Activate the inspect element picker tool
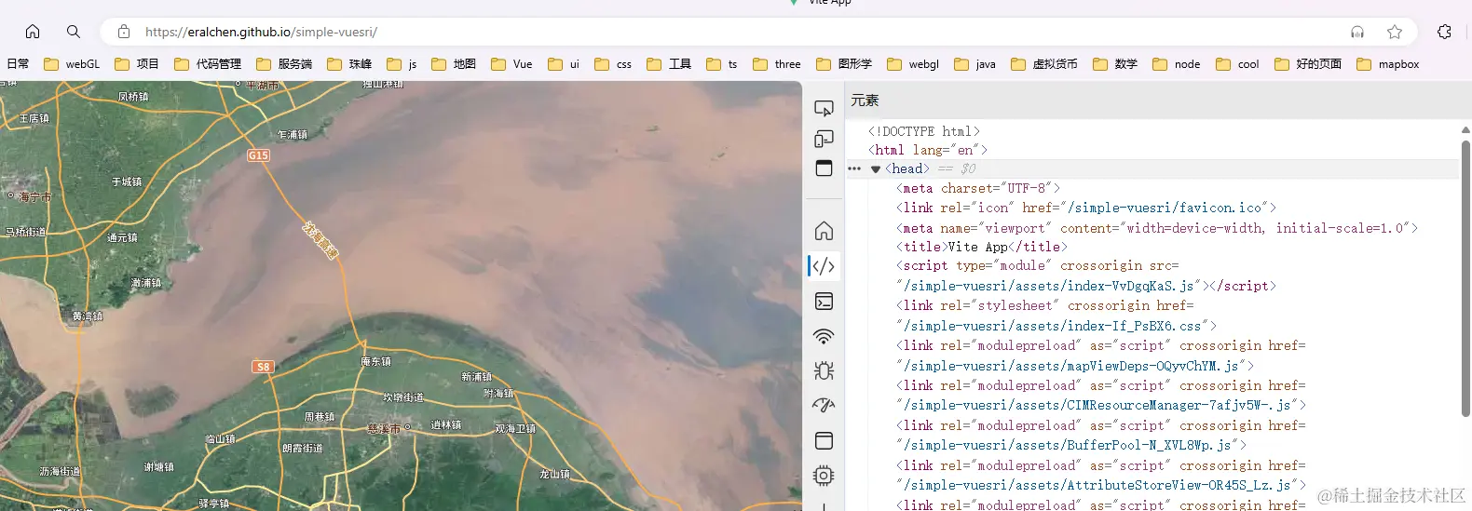The height and width of the screenshot is (511, 1472). (x=824, y=109)
